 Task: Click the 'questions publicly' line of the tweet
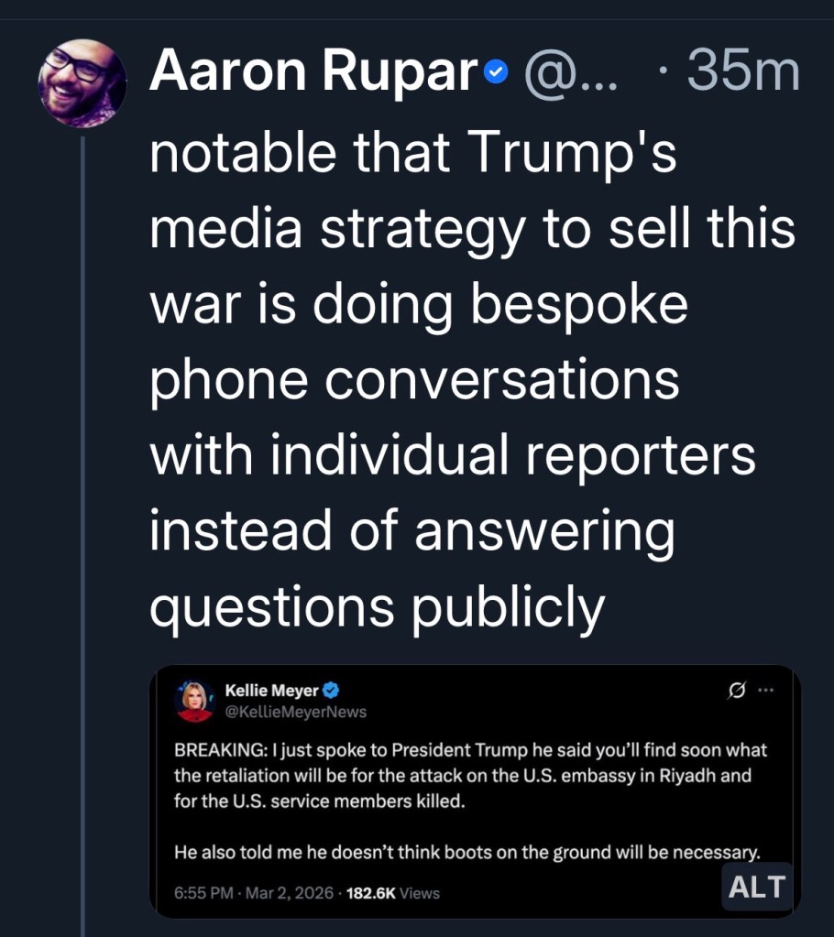(377, 606)
